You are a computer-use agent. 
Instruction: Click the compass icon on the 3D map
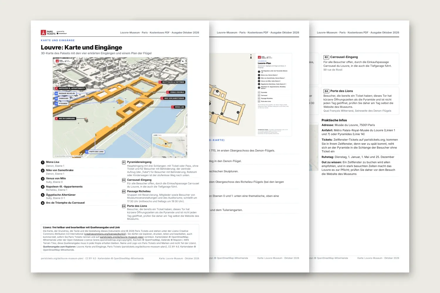tap(183, 62)
